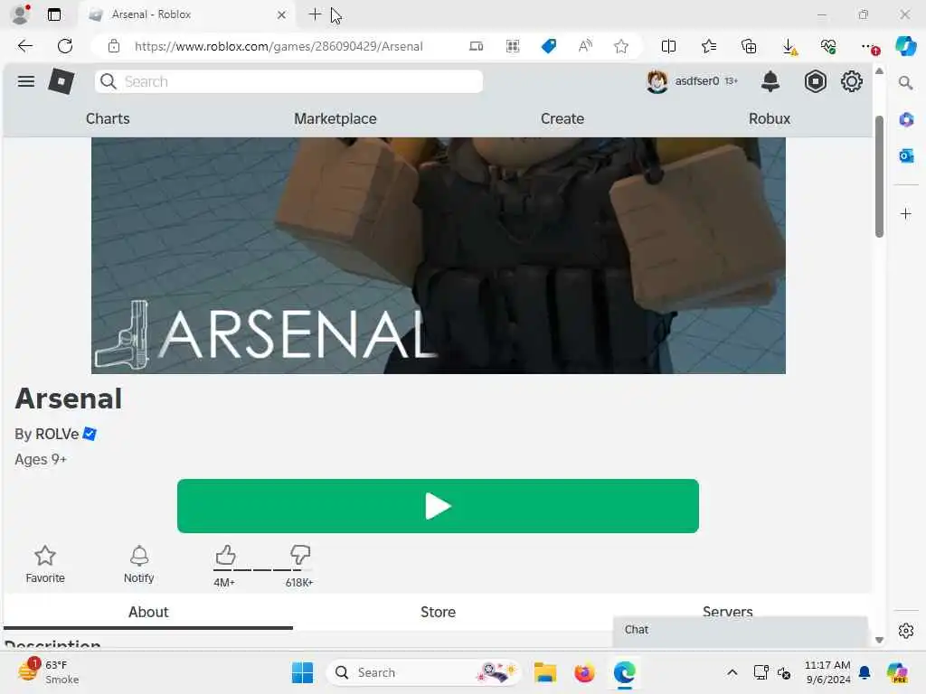Toggle Read Aloud in address bar
This screenshot has width=926, height=694.
(x=585, y=46)
